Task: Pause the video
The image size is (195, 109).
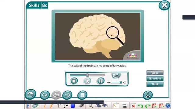Action: 101,81
